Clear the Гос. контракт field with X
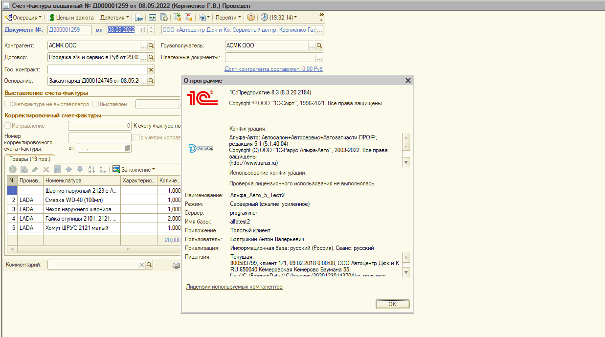 tap(151, 69)
